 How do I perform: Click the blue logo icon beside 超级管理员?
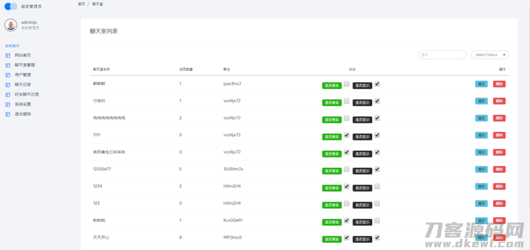coord(11,6)
